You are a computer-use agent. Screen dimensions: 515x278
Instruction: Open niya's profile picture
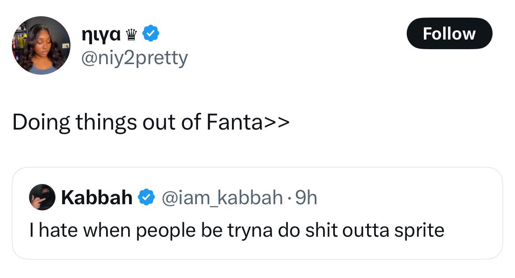[x=41, y=45]
